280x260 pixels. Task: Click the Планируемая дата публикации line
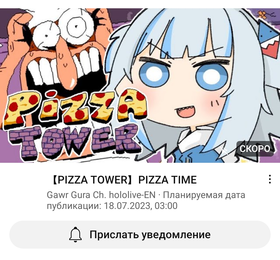146,200
